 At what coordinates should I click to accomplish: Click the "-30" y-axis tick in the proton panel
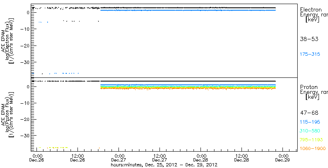pos(24,136)
